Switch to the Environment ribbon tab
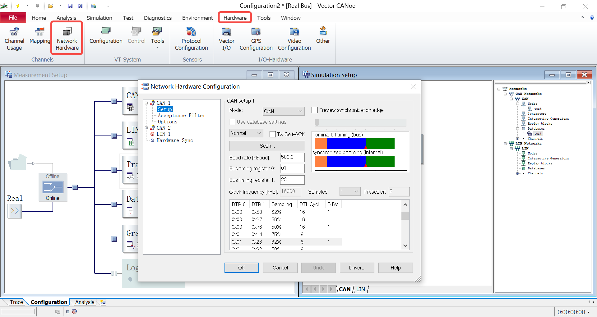Screen dimensions: 597x317 coord(197,18)
